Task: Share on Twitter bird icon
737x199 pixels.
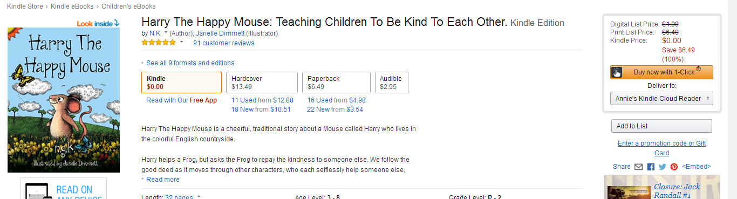Action: pyautogui.click(x=663, y=167)
